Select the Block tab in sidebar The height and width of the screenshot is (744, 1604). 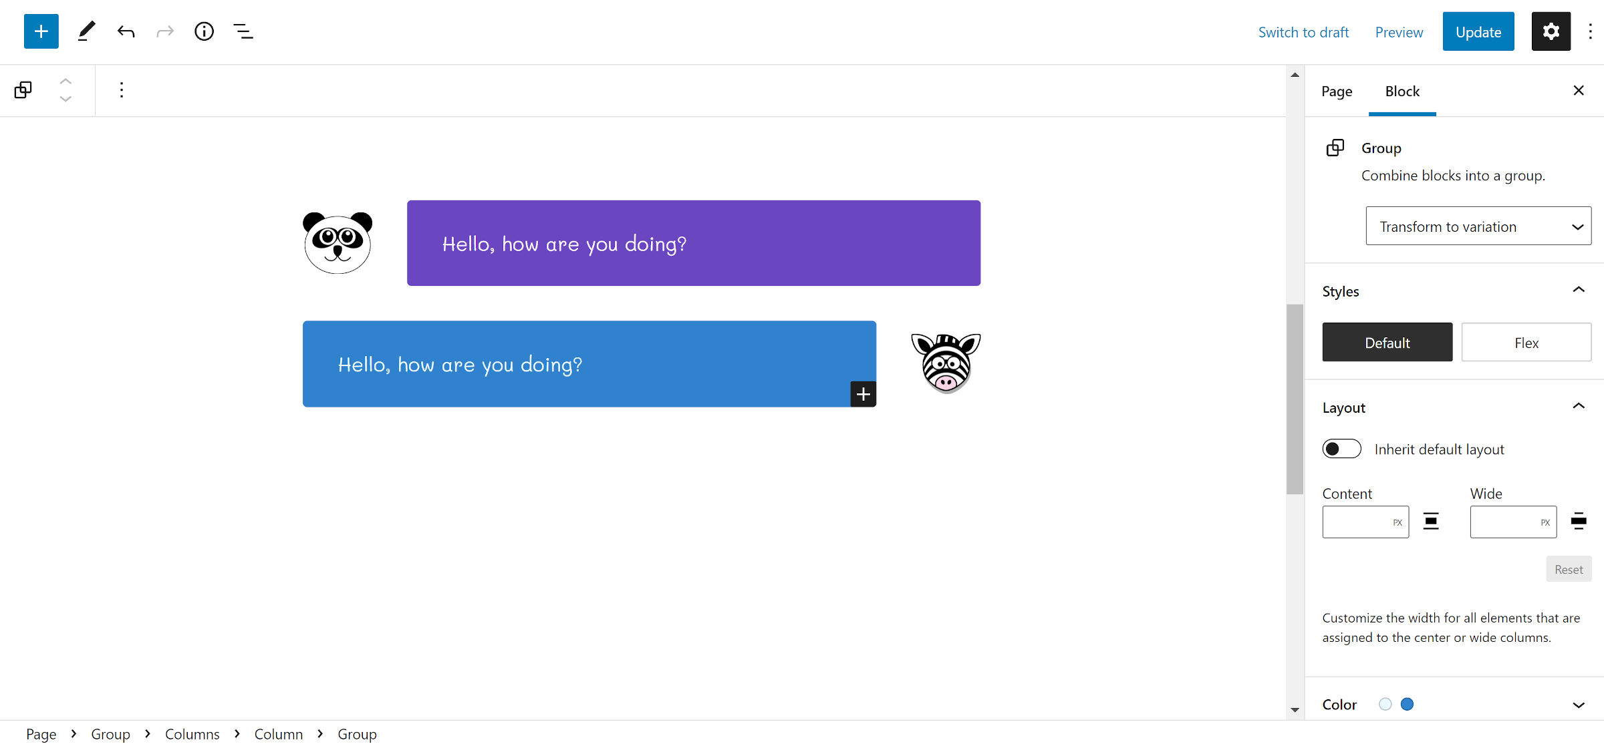tap(1402, 91)
